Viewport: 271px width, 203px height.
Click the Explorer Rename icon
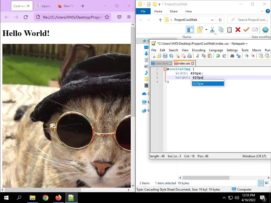(x=255, y=30)
